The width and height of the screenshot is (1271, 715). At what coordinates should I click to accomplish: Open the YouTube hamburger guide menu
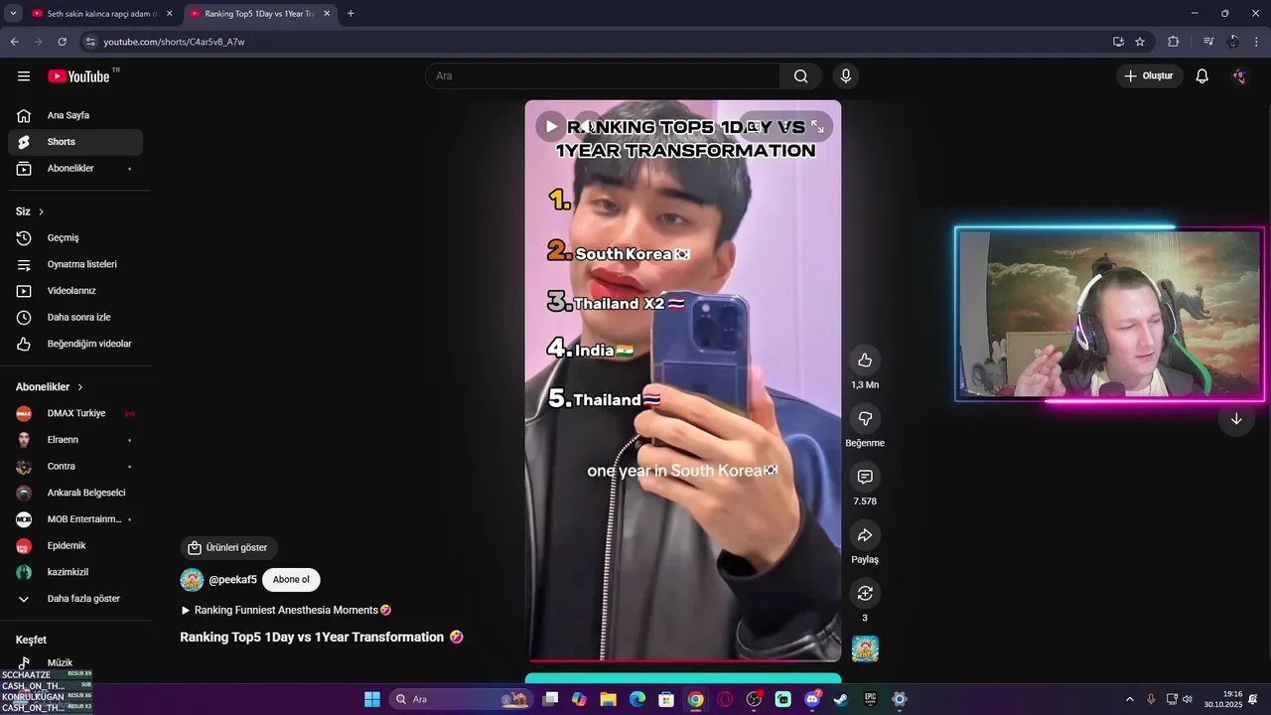point(24,76)
